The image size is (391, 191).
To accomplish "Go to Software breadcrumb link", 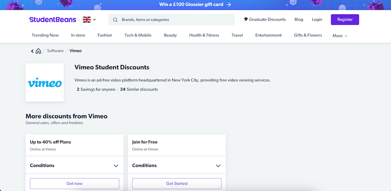I will coord(55,51).
